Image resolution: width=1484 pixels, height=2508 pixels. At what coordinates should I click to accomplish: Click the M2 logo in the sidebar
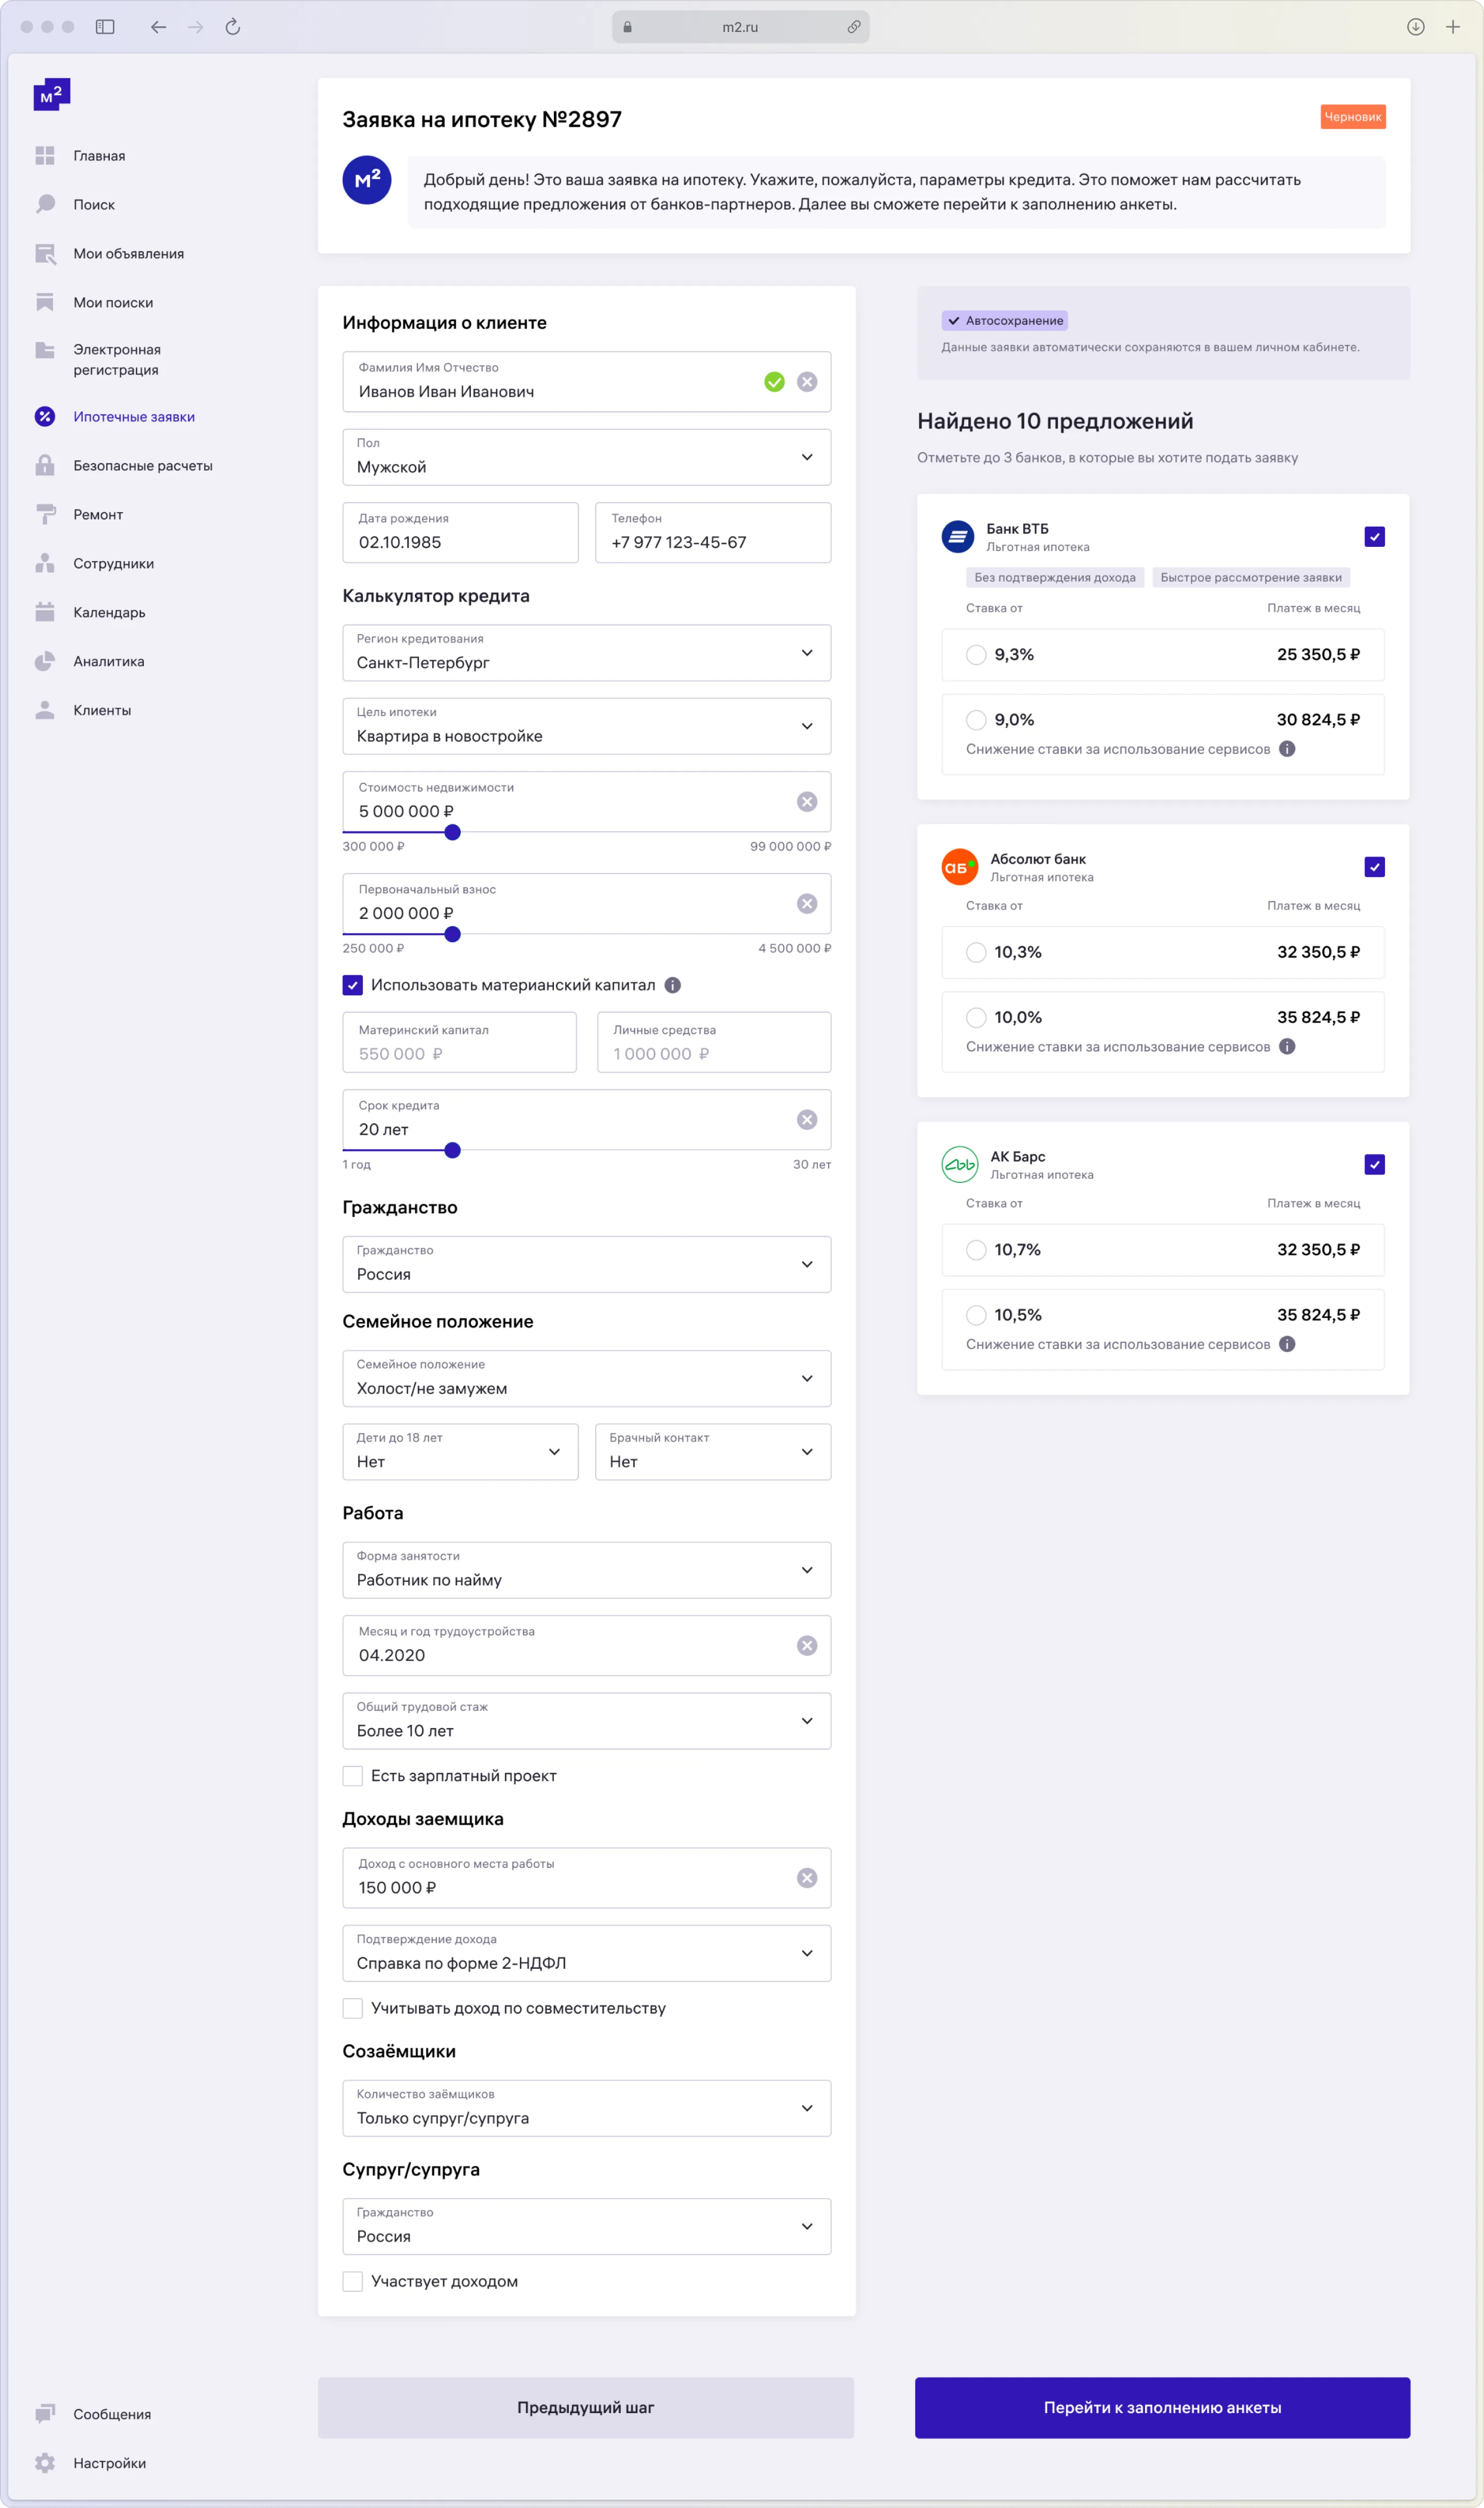click(52, 94)
